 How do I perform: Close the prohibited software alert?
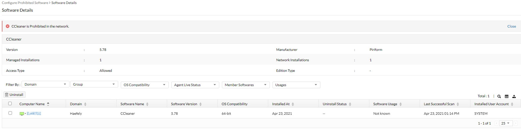[511, 26]
